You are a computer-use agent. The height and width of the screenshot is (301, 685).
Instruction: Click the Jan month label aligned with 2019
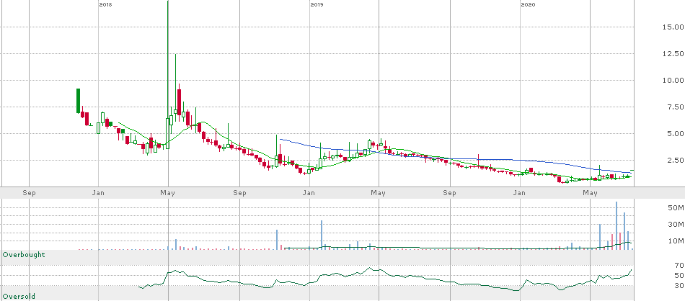click(x=309, y=192)
